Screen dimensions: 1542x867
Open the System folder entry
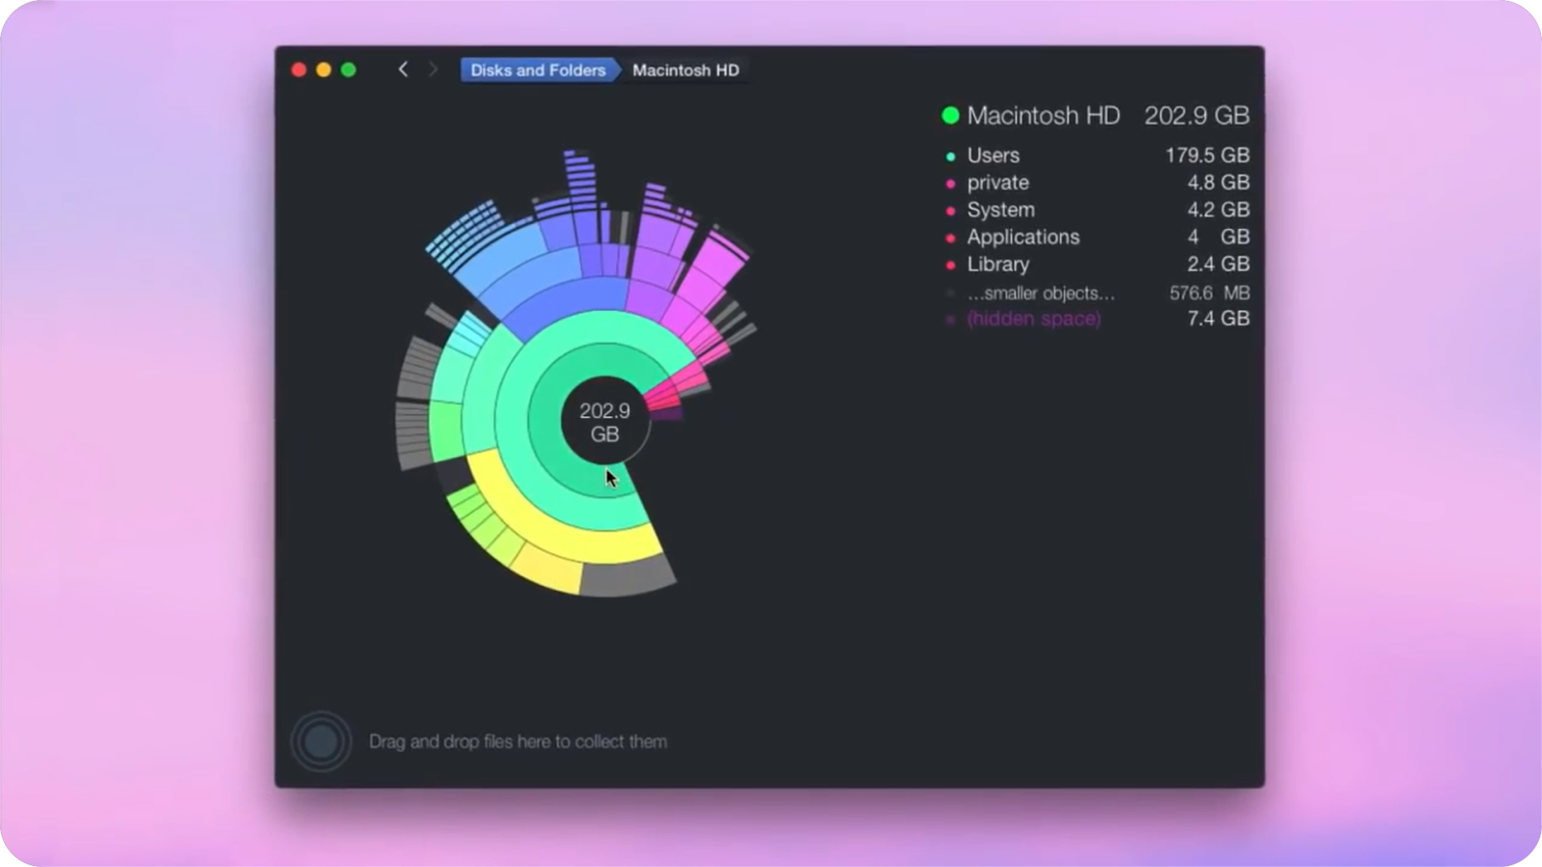[1000, 210]
